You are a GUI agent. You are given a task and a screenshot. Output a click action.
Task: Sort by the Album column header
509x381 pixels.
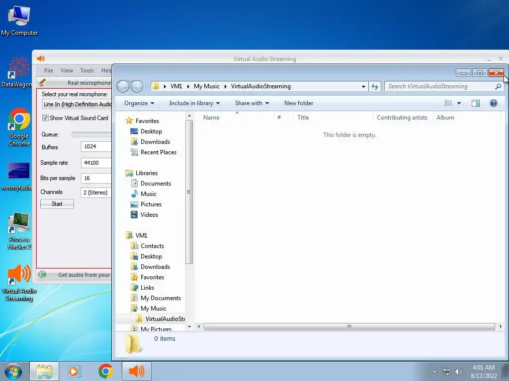[x=445, y=118]
